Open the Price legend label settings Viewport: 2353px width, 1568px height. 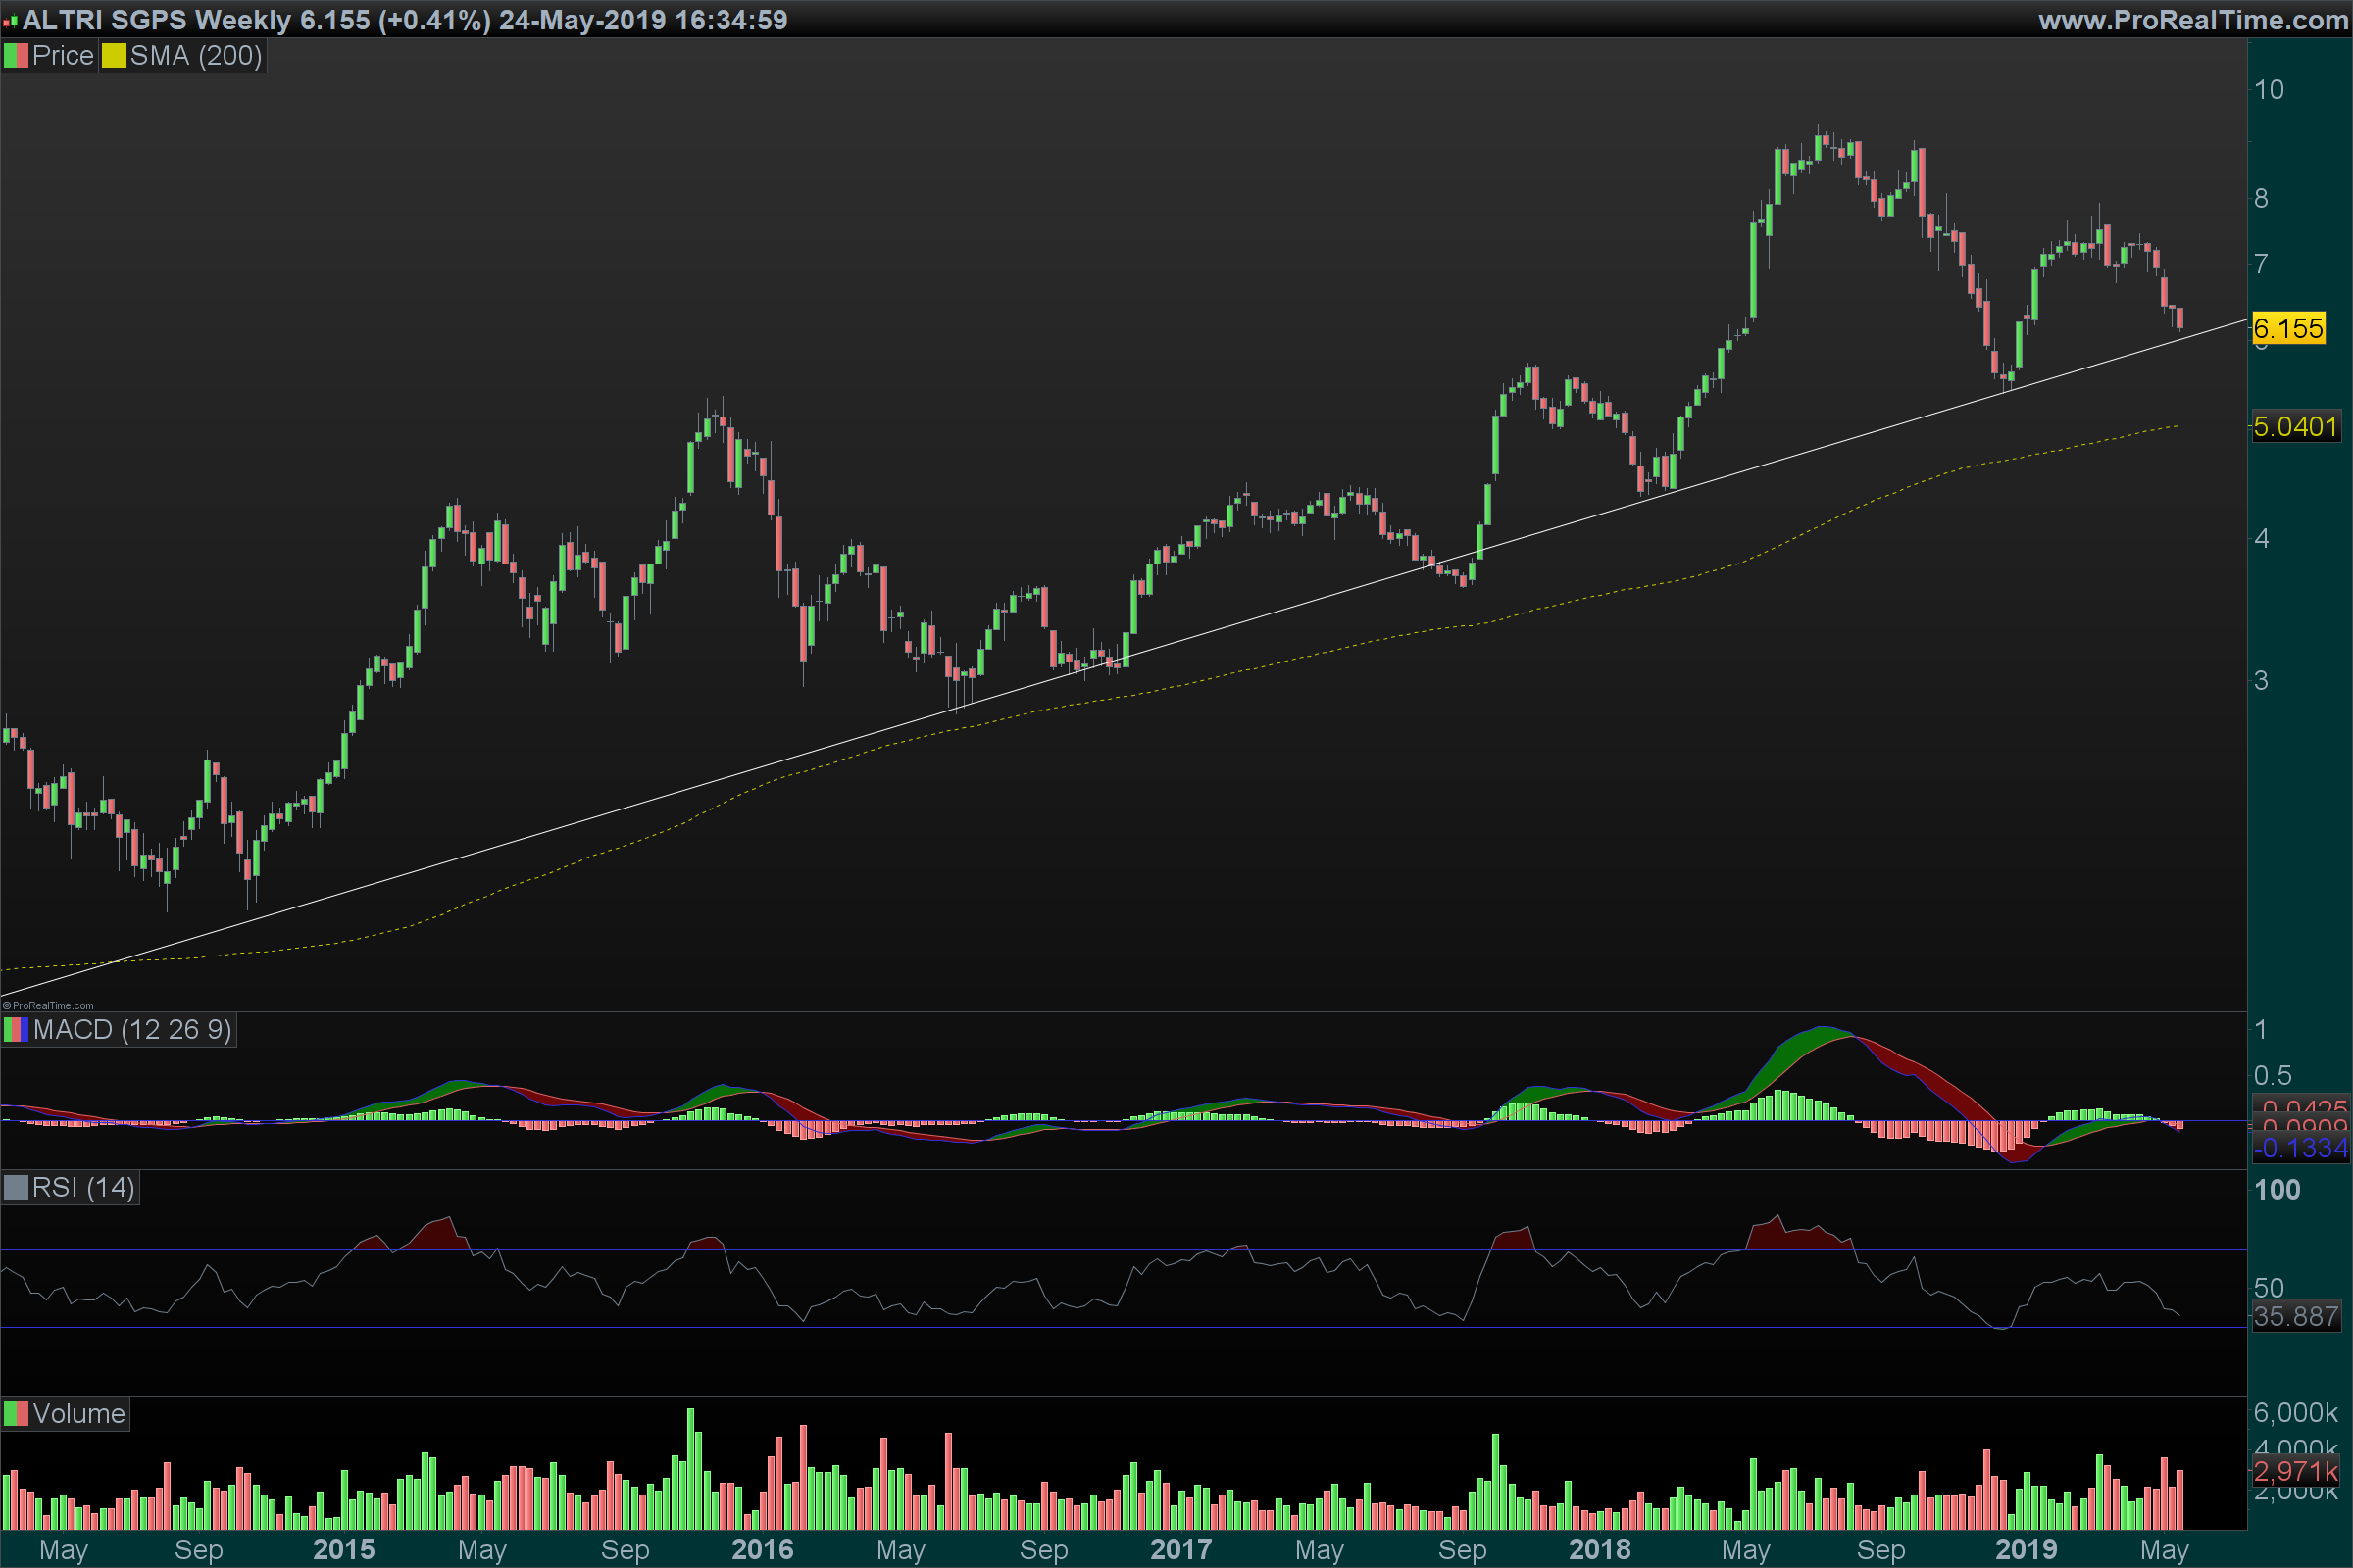(x=62, y=56)
